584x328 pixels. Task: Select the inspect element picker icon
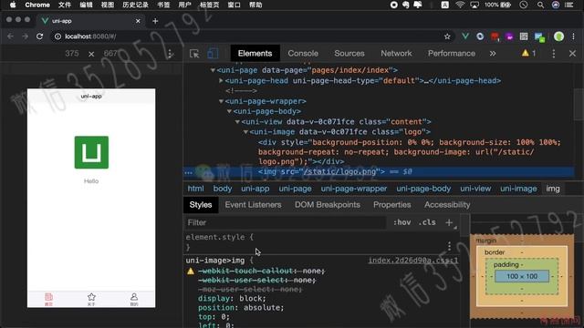click(x=194, y=54)
